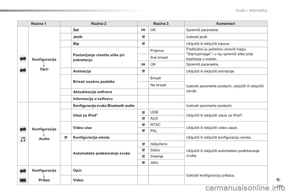Click the down arrow between Konfiguracija and Audio

[44, 134]
